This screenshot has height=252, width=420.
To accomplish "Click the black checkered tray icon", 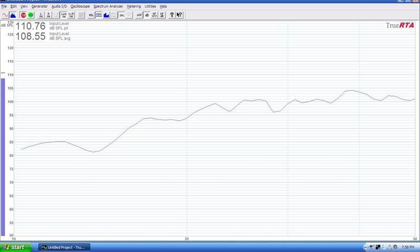I will pos(378,247).
